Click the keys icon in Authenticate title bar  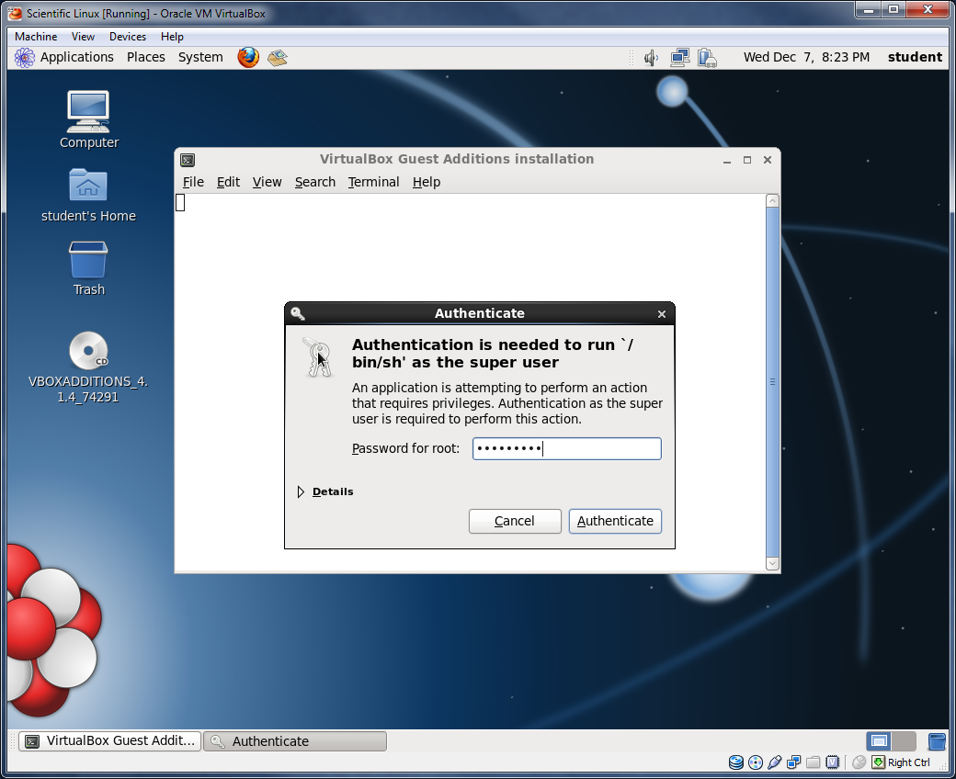pyautogui.click(x=298, y=313)
